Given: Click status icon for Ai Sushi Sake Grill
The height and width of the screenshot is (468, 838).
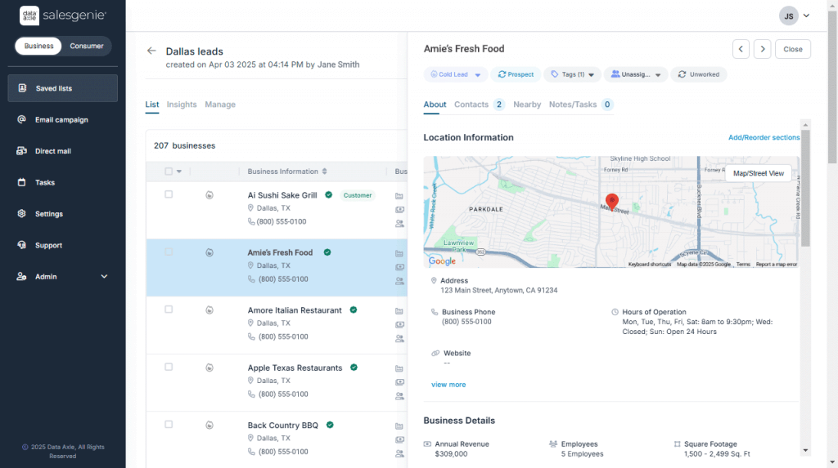Looking at the screenshot, I should pos(209,195).
